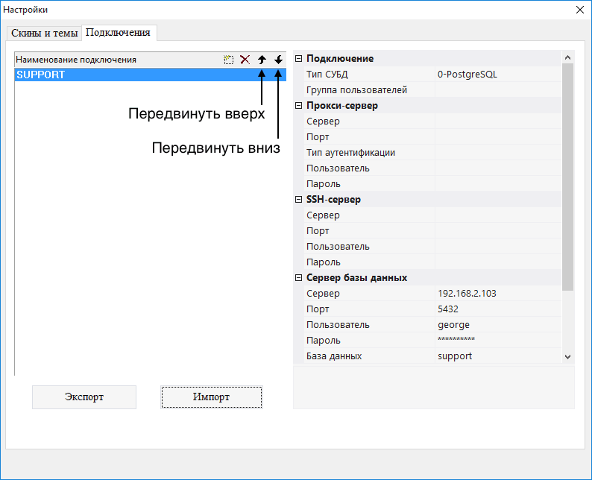Open the Тип СУБД value 0-PostgreSQL
This screenshot has height=480, width=592.
[x=497, y=75]
